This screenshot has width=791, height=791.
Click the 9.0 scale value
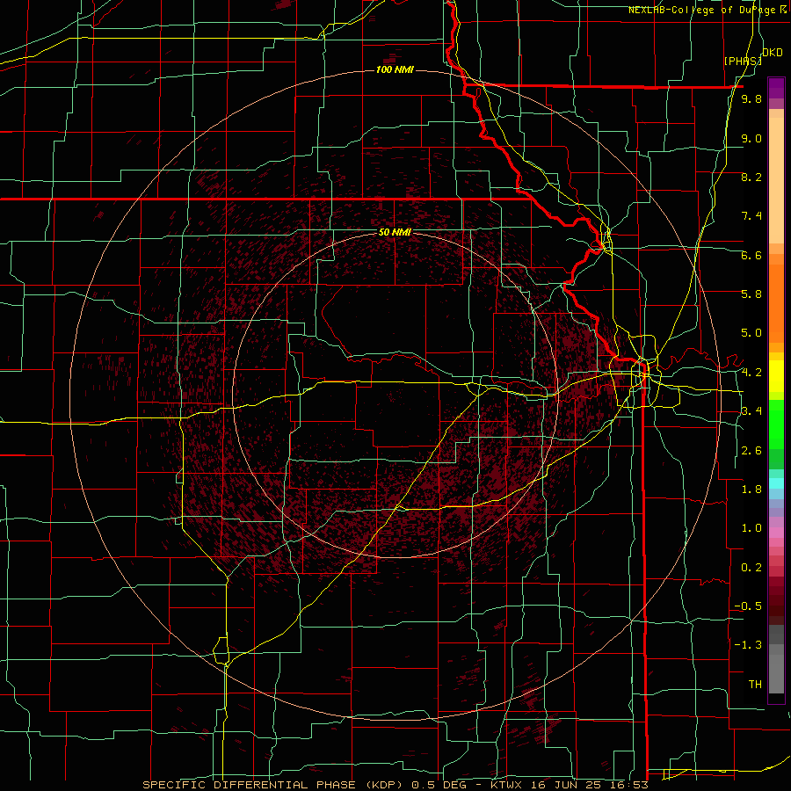point(751,138)
